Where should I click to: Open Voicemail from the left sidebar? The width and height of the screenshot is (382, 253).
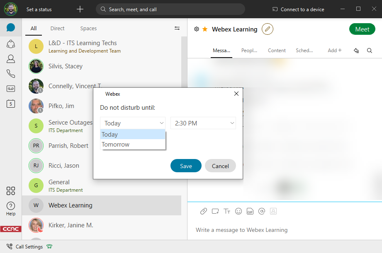(10, 88)
